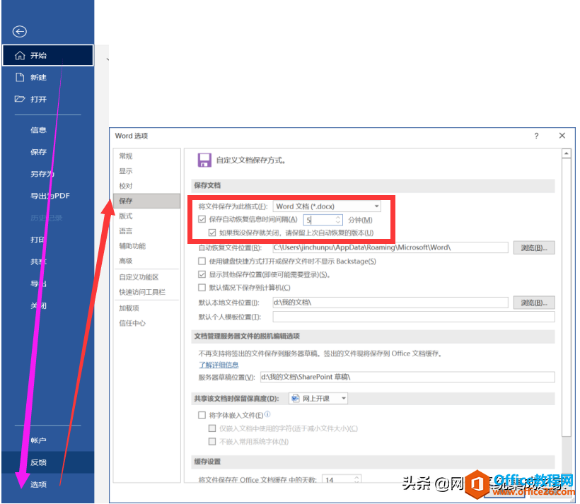Toggle 如果我没保存就关闭 keep-last-version checkbox
This screenshot has width=580, height=504.
pos(212,233)
